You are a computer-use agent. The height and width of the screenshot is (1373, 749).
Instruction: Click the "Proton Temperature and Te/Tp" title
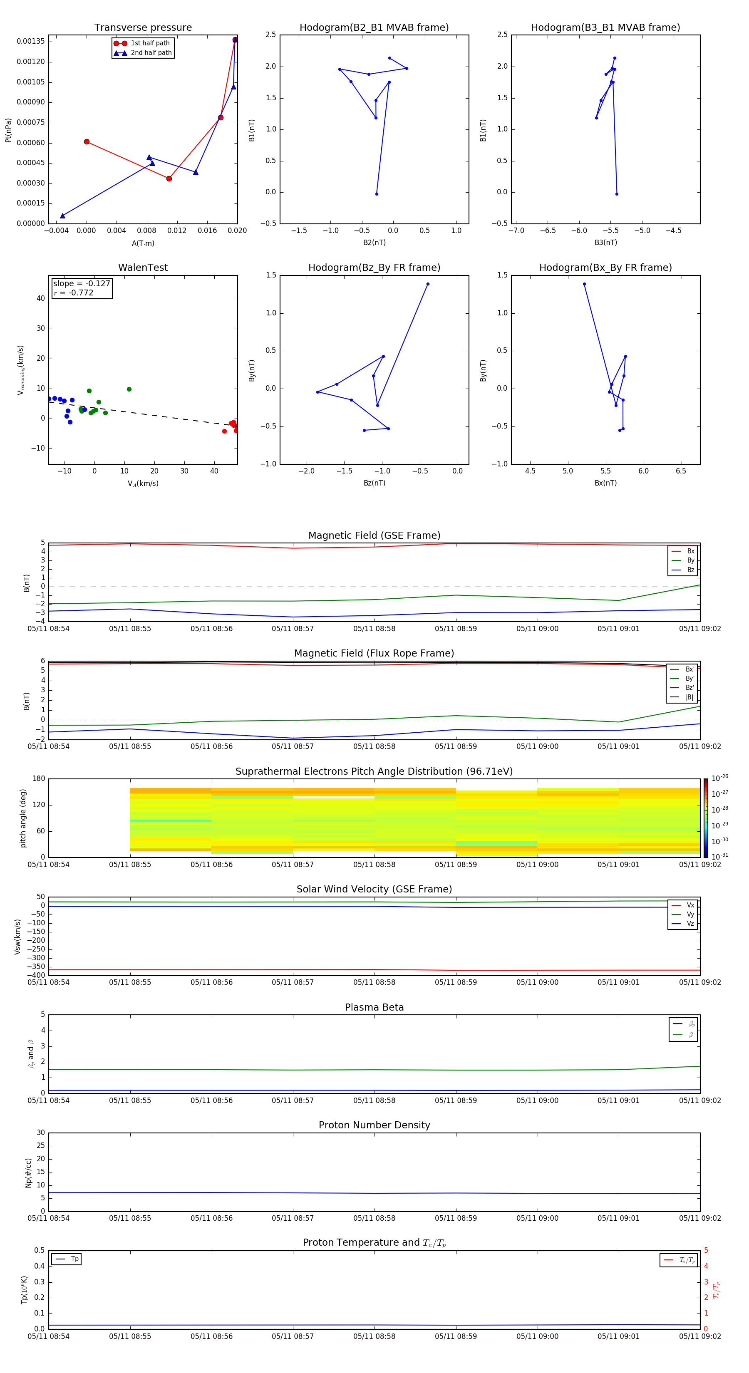pyautogui.click(x=374, y=1243)
